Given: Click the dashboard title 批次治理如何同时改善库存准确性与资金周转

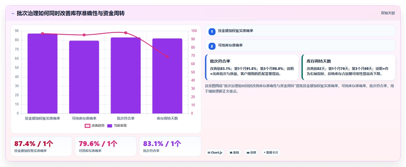Looking at the screenshot, I should (71, 13).
